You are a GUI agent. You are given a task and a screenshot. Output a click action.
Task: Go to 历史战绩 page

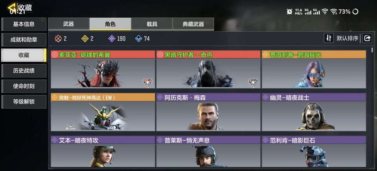tap(24, 70)
